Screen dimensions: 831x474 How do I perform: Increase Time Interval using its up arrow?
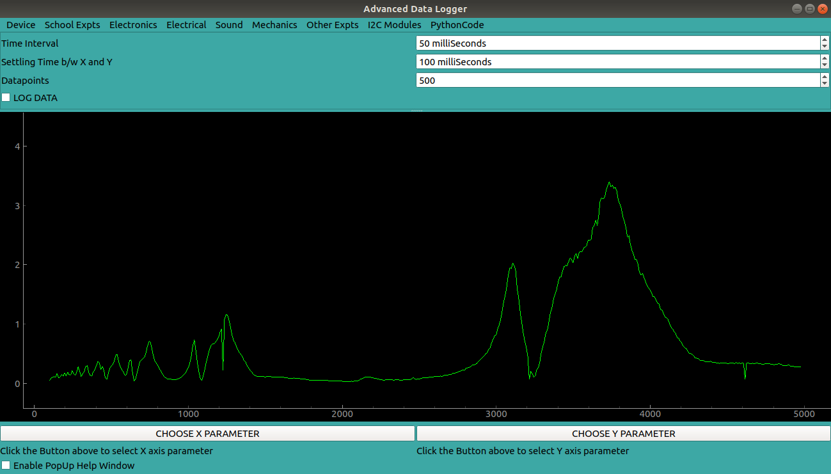pyautogui.click(x=825, y=40)
